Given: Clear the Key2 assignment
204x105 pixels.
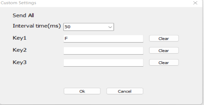Looking at the screenshot, I should click(164, 51).
